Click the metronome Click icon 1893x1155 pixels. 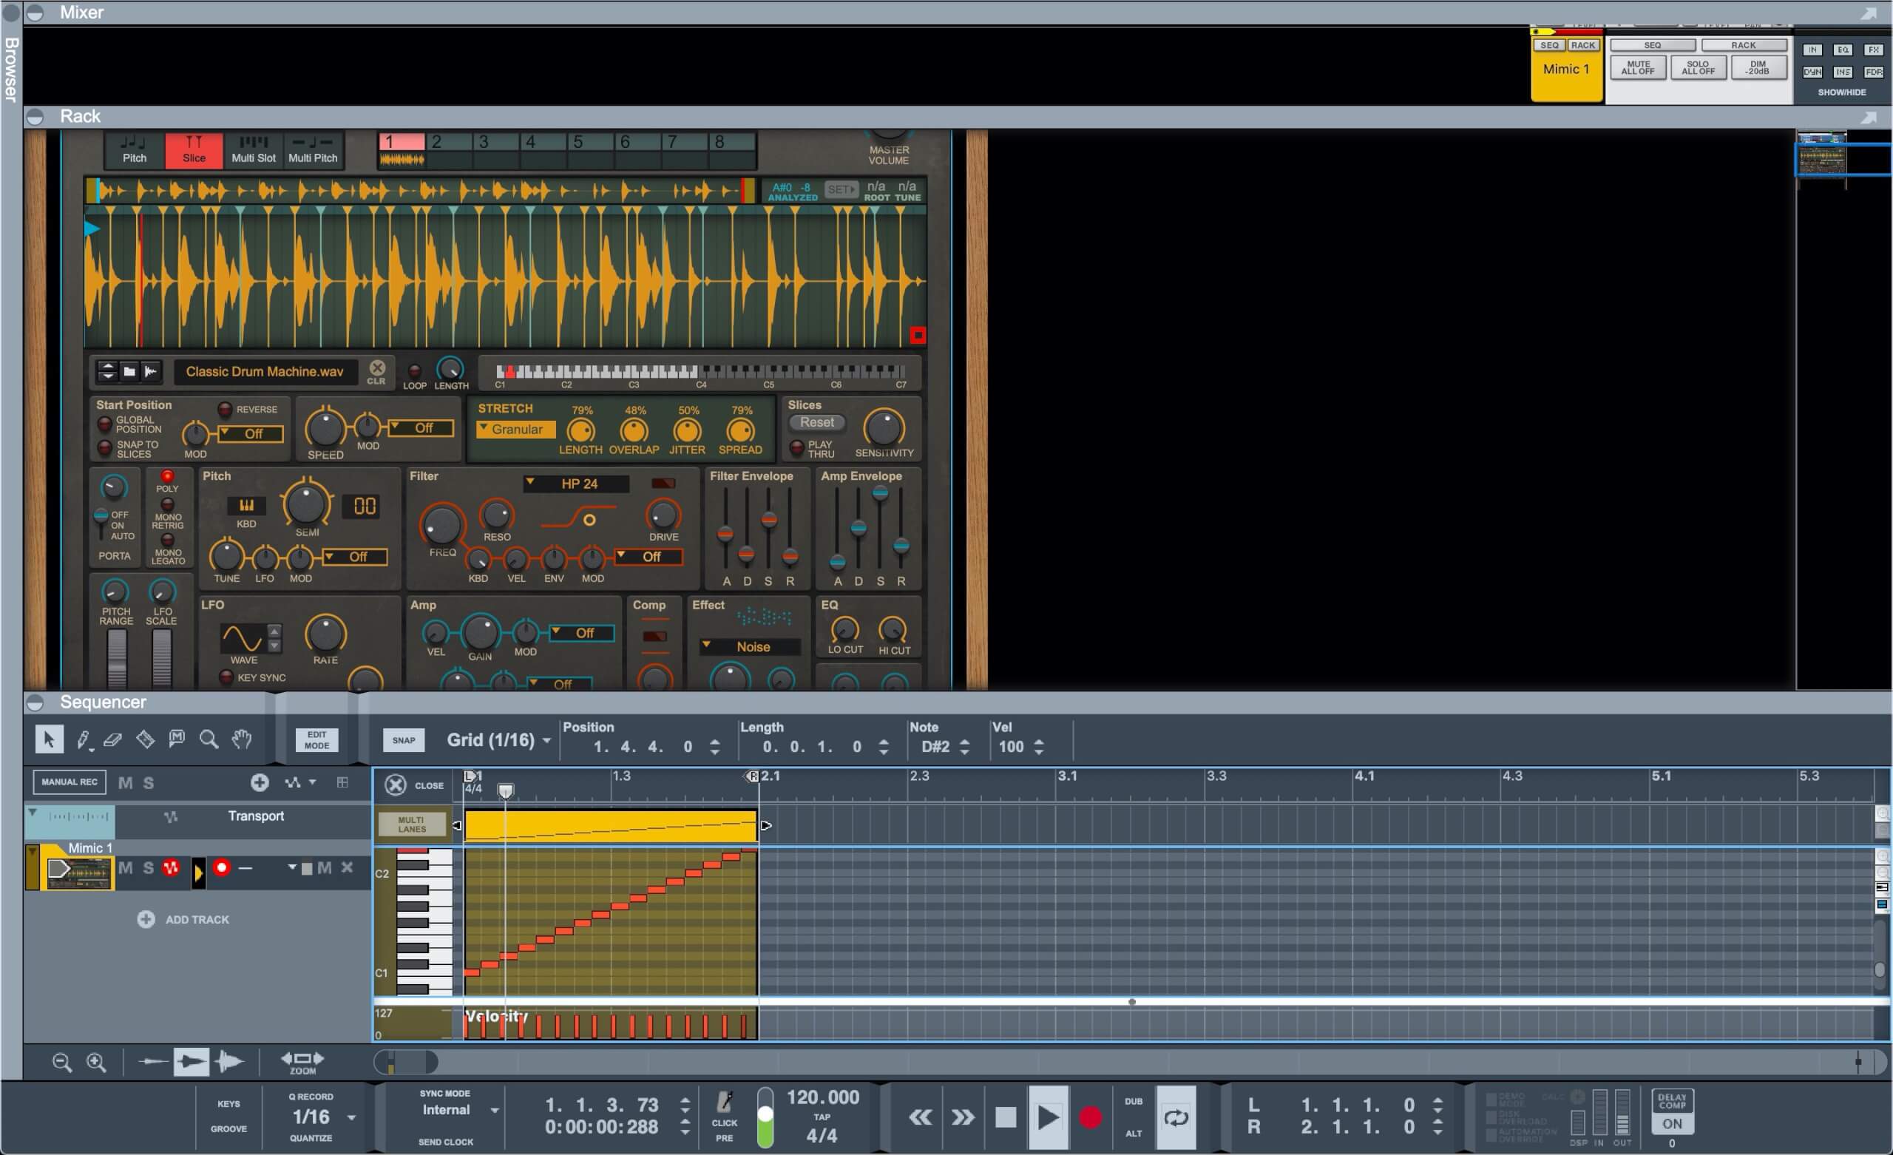point(724,1103)
